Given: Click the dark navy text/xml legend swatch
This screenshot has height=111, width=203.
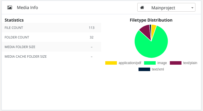Looking at the screenshot, I should click(144, 69).
